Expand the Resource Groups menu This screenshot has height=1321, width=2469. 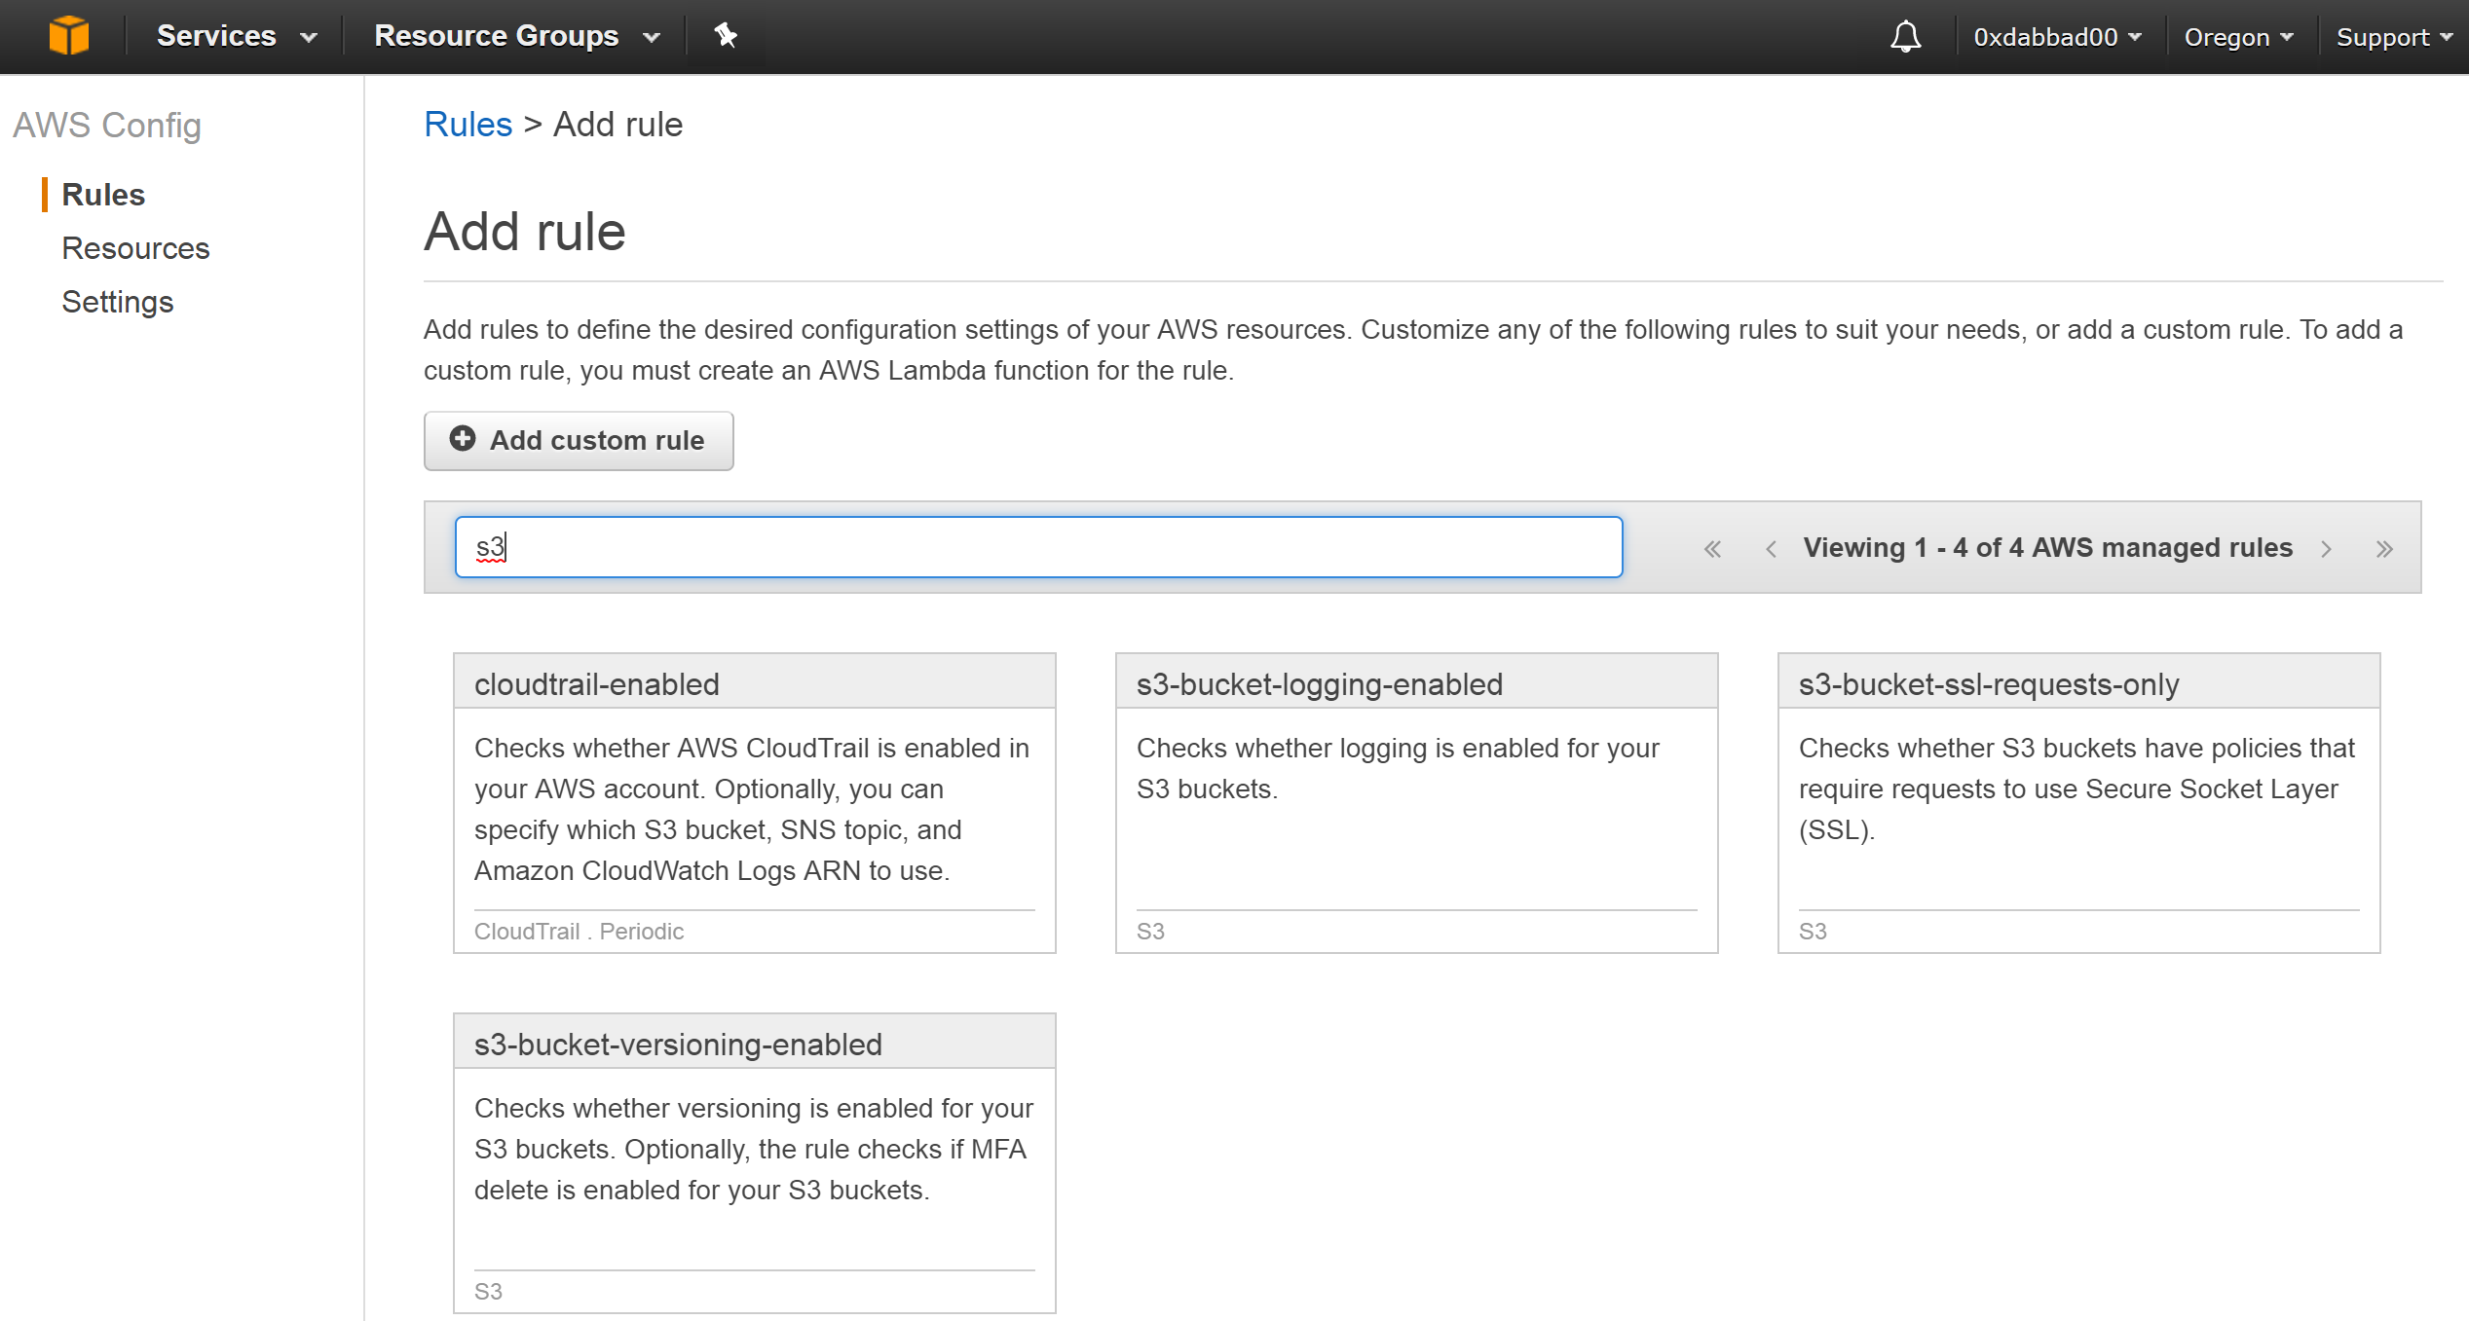pos(517,36)
